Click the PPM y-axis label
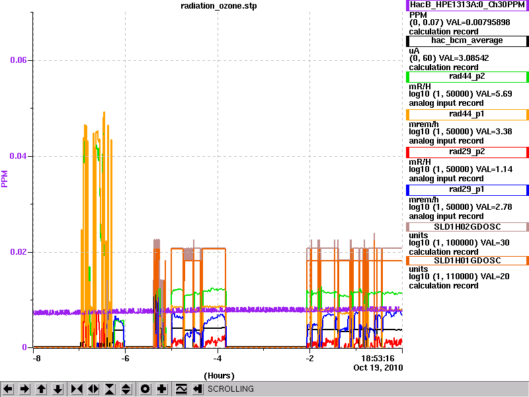This screenshot has width=529, height=397. point(5,179)
